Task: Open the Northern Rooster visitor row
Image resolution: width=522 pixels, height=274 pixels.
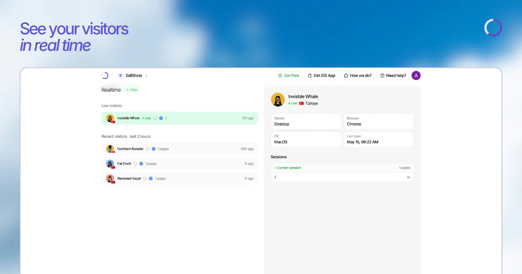Action: pyautogui.click(x=180, y=149)
